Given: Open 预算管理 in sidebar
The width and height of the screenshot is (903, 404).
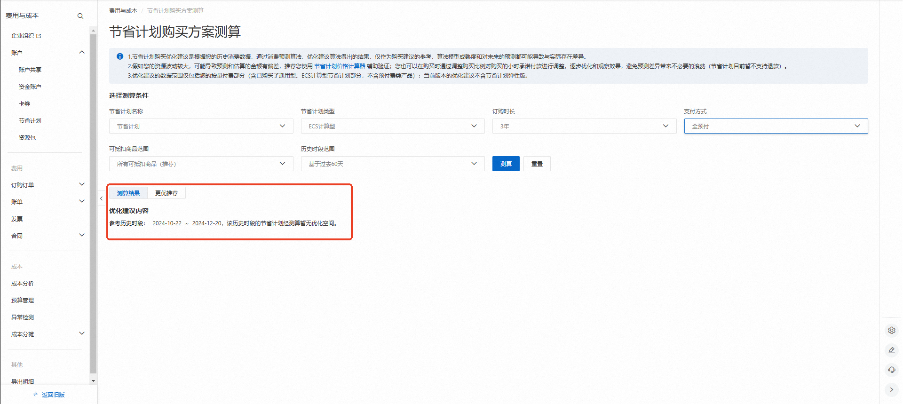Looking at the screenshot, I should click(23, 301).
